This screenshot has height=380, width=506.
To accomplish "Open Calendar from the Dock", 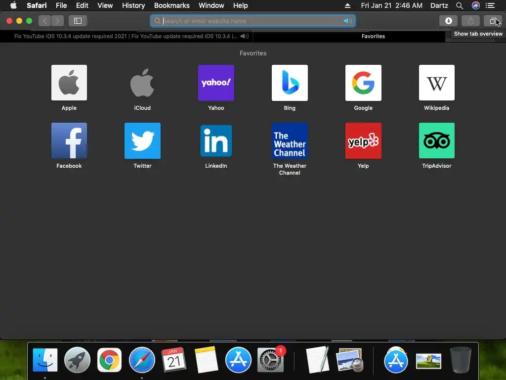I will [x=173, y=360].
